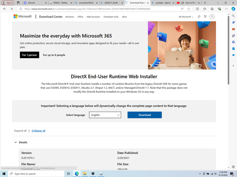Viewport: 237px width, 177px height.
Task: Open Read aloud from address bar
Action: 182,9
